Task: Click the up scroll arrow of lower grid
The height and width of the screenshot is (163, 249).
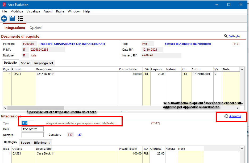Action: 242,149
